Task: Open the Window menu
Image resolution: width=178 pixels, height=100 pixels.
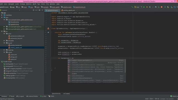Action: pos(53,4)
